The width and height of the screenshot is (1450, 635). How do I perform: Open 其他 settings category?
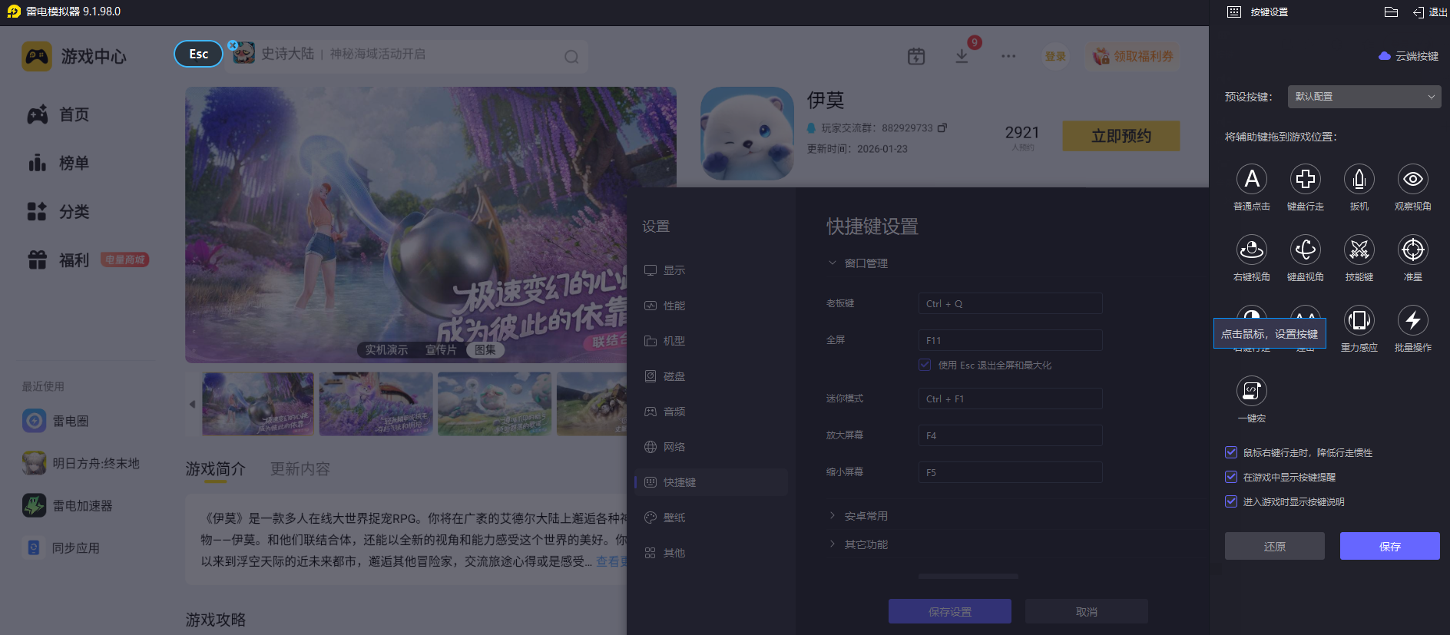click(x=711, y=553)
